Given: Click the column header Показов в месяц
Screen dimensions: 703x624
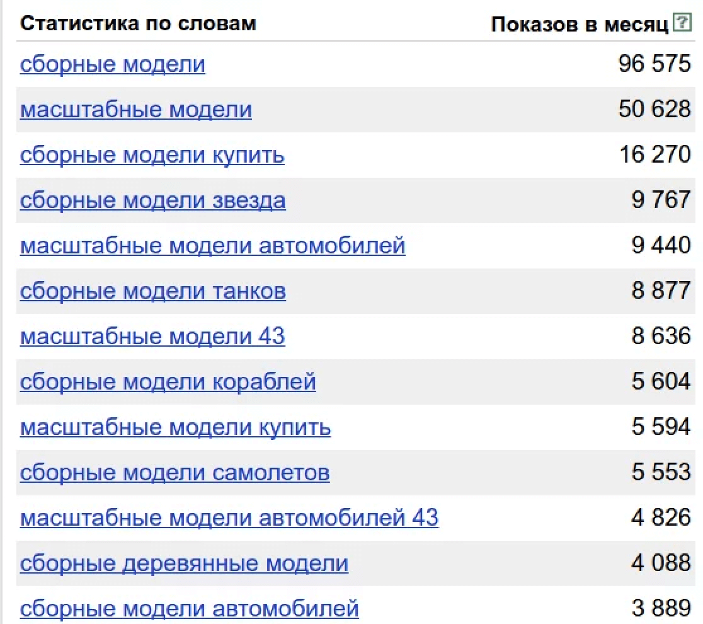Looking at the screenshot, I should pyautogui.click(x=580, y=23).
